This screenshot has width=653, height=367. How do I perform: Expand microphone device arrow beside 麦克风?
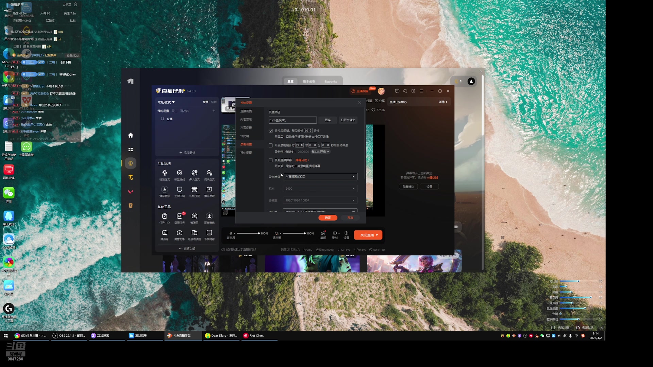[x=235, y=233]
